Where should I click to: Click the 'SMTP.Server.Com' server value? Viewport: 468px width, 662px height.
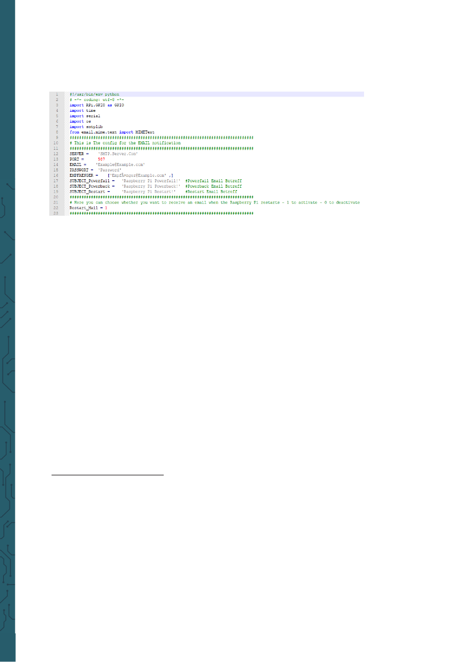pyautogui.click(x=118, y=154)
